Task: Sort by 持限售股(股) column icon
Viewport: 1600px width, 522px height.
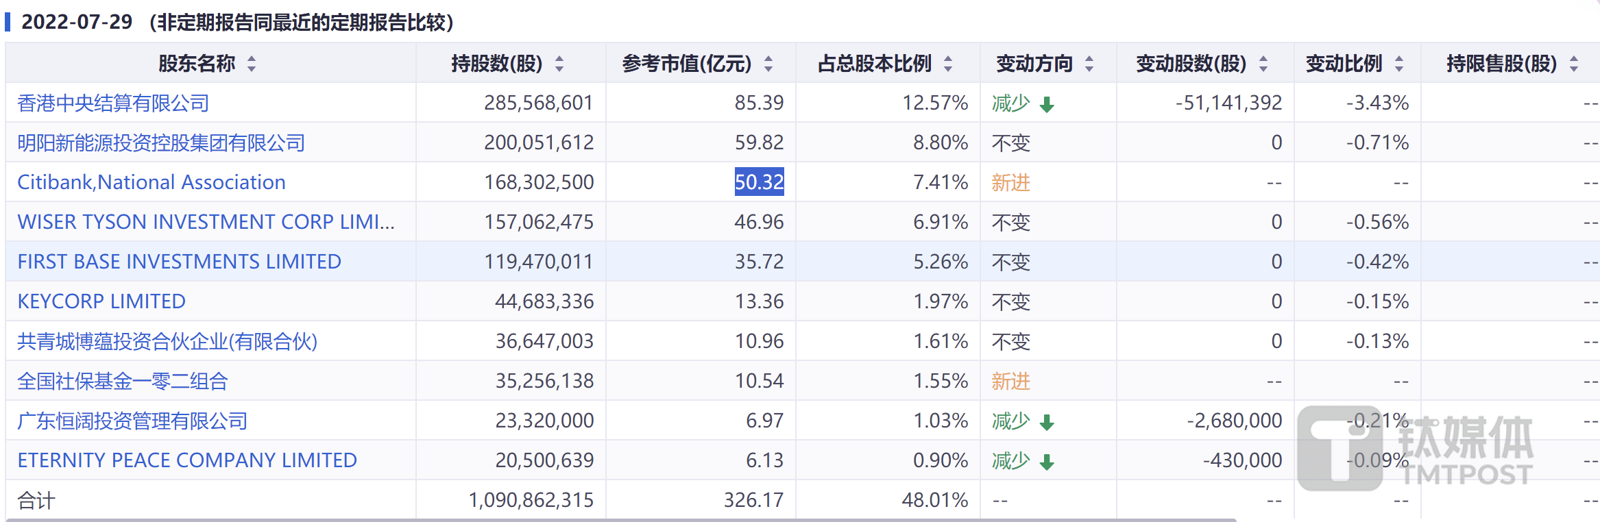Action: (x=1574, y=64)
